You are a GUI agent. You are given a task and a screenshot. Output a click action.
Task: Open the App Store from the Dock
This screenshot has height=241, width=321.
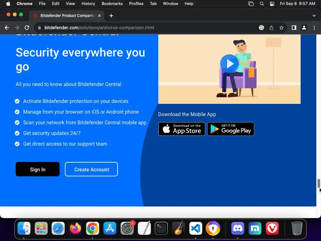point(110,228)
